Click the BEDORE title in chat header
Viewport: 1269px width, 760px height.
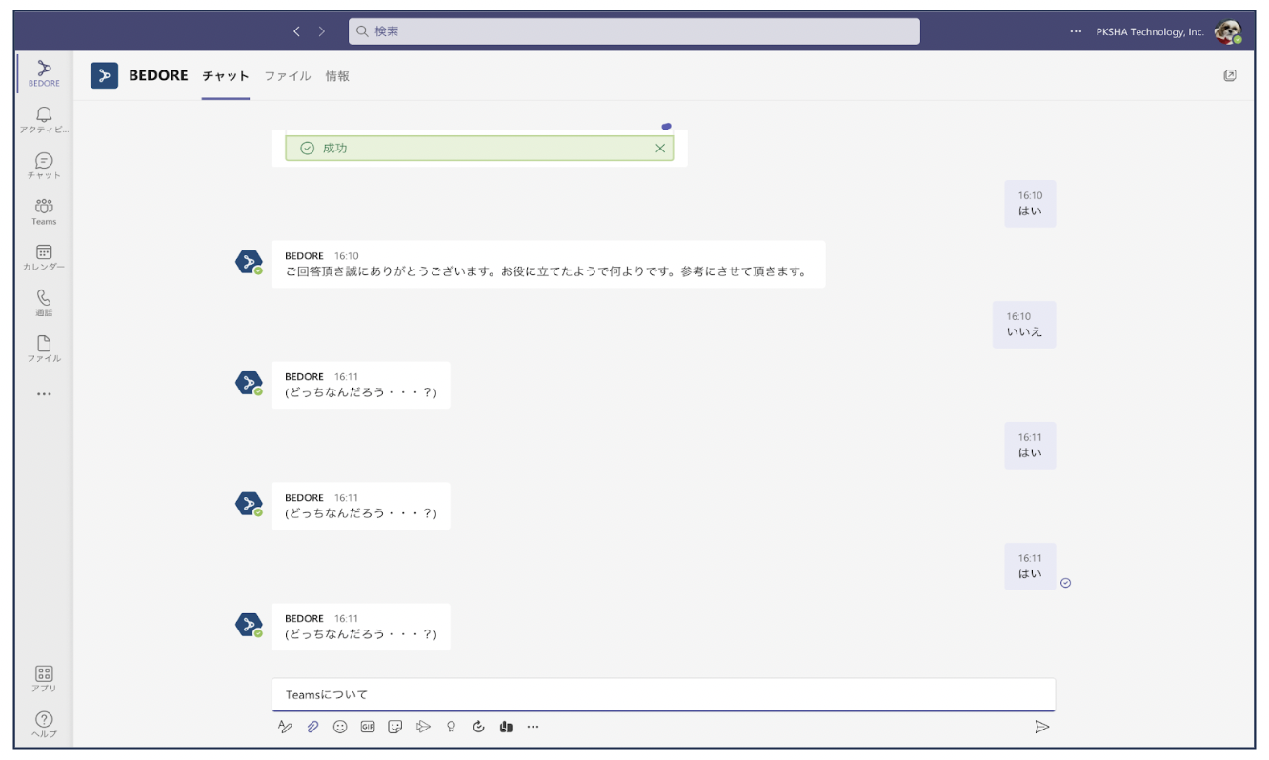click(158, 75)
